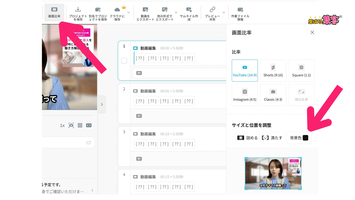The width and height of the screenshot is (355, 200).
Task: Click video icon of clip 1 動画編集
Action: click(x=136, y=48)
